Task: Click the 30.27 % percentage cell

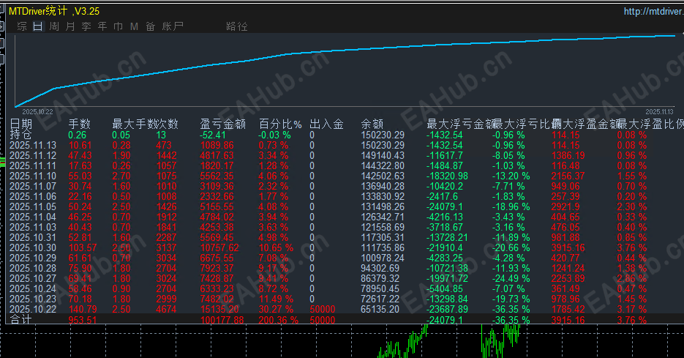Action: [276, 309]
